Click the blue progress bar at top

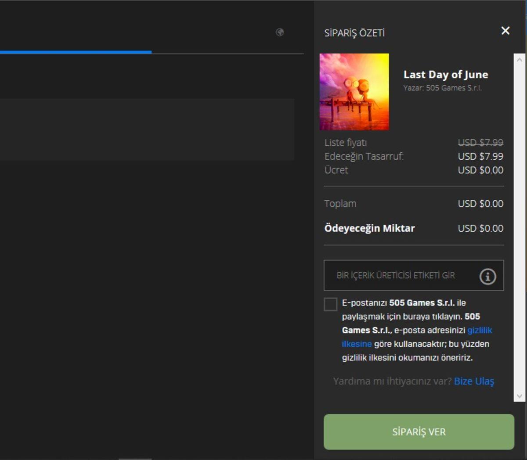pyautogui.click(x=76, y=52)
